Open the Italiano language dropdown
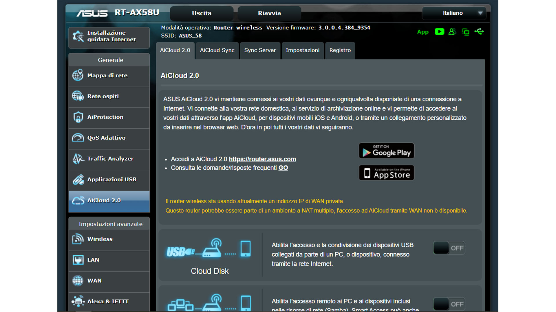Image resolution: width=556 pixels, height=312 pixels. (454, 13)
